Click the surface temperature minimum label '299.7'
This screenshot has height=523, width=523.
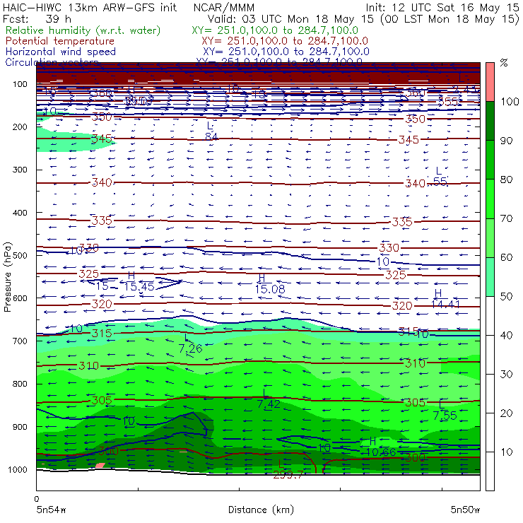click(288, 475)
